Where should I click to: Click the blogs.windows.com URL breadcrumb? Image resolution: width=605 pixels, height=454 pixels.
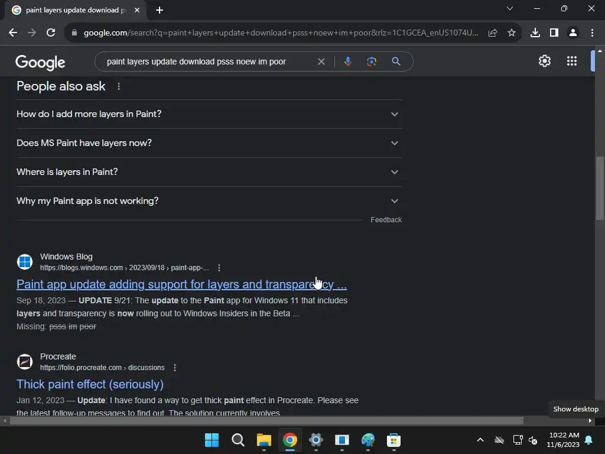click(x=124, y=268)
